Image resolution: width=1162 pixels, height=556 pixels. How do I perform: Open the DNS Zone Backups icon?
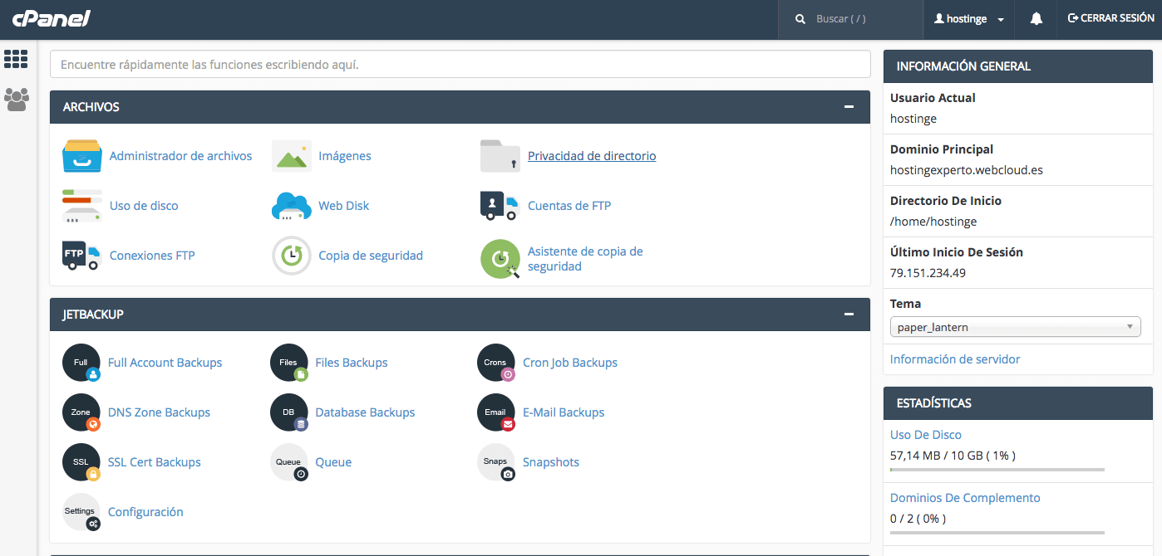coord(81,412)
